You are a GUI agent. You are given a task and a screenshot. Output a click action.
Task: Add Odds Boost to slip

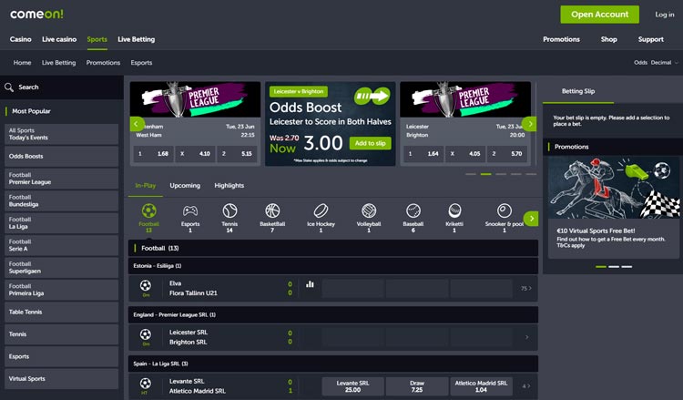pos(370,143)
